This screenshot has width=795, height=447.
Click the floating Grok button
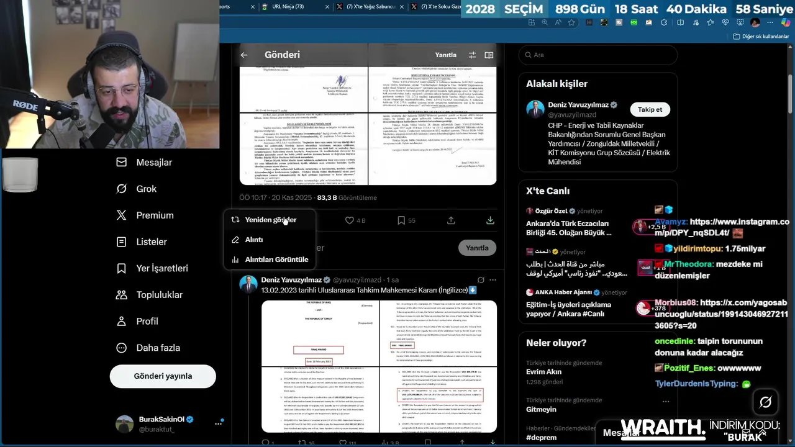click(765, 402)
